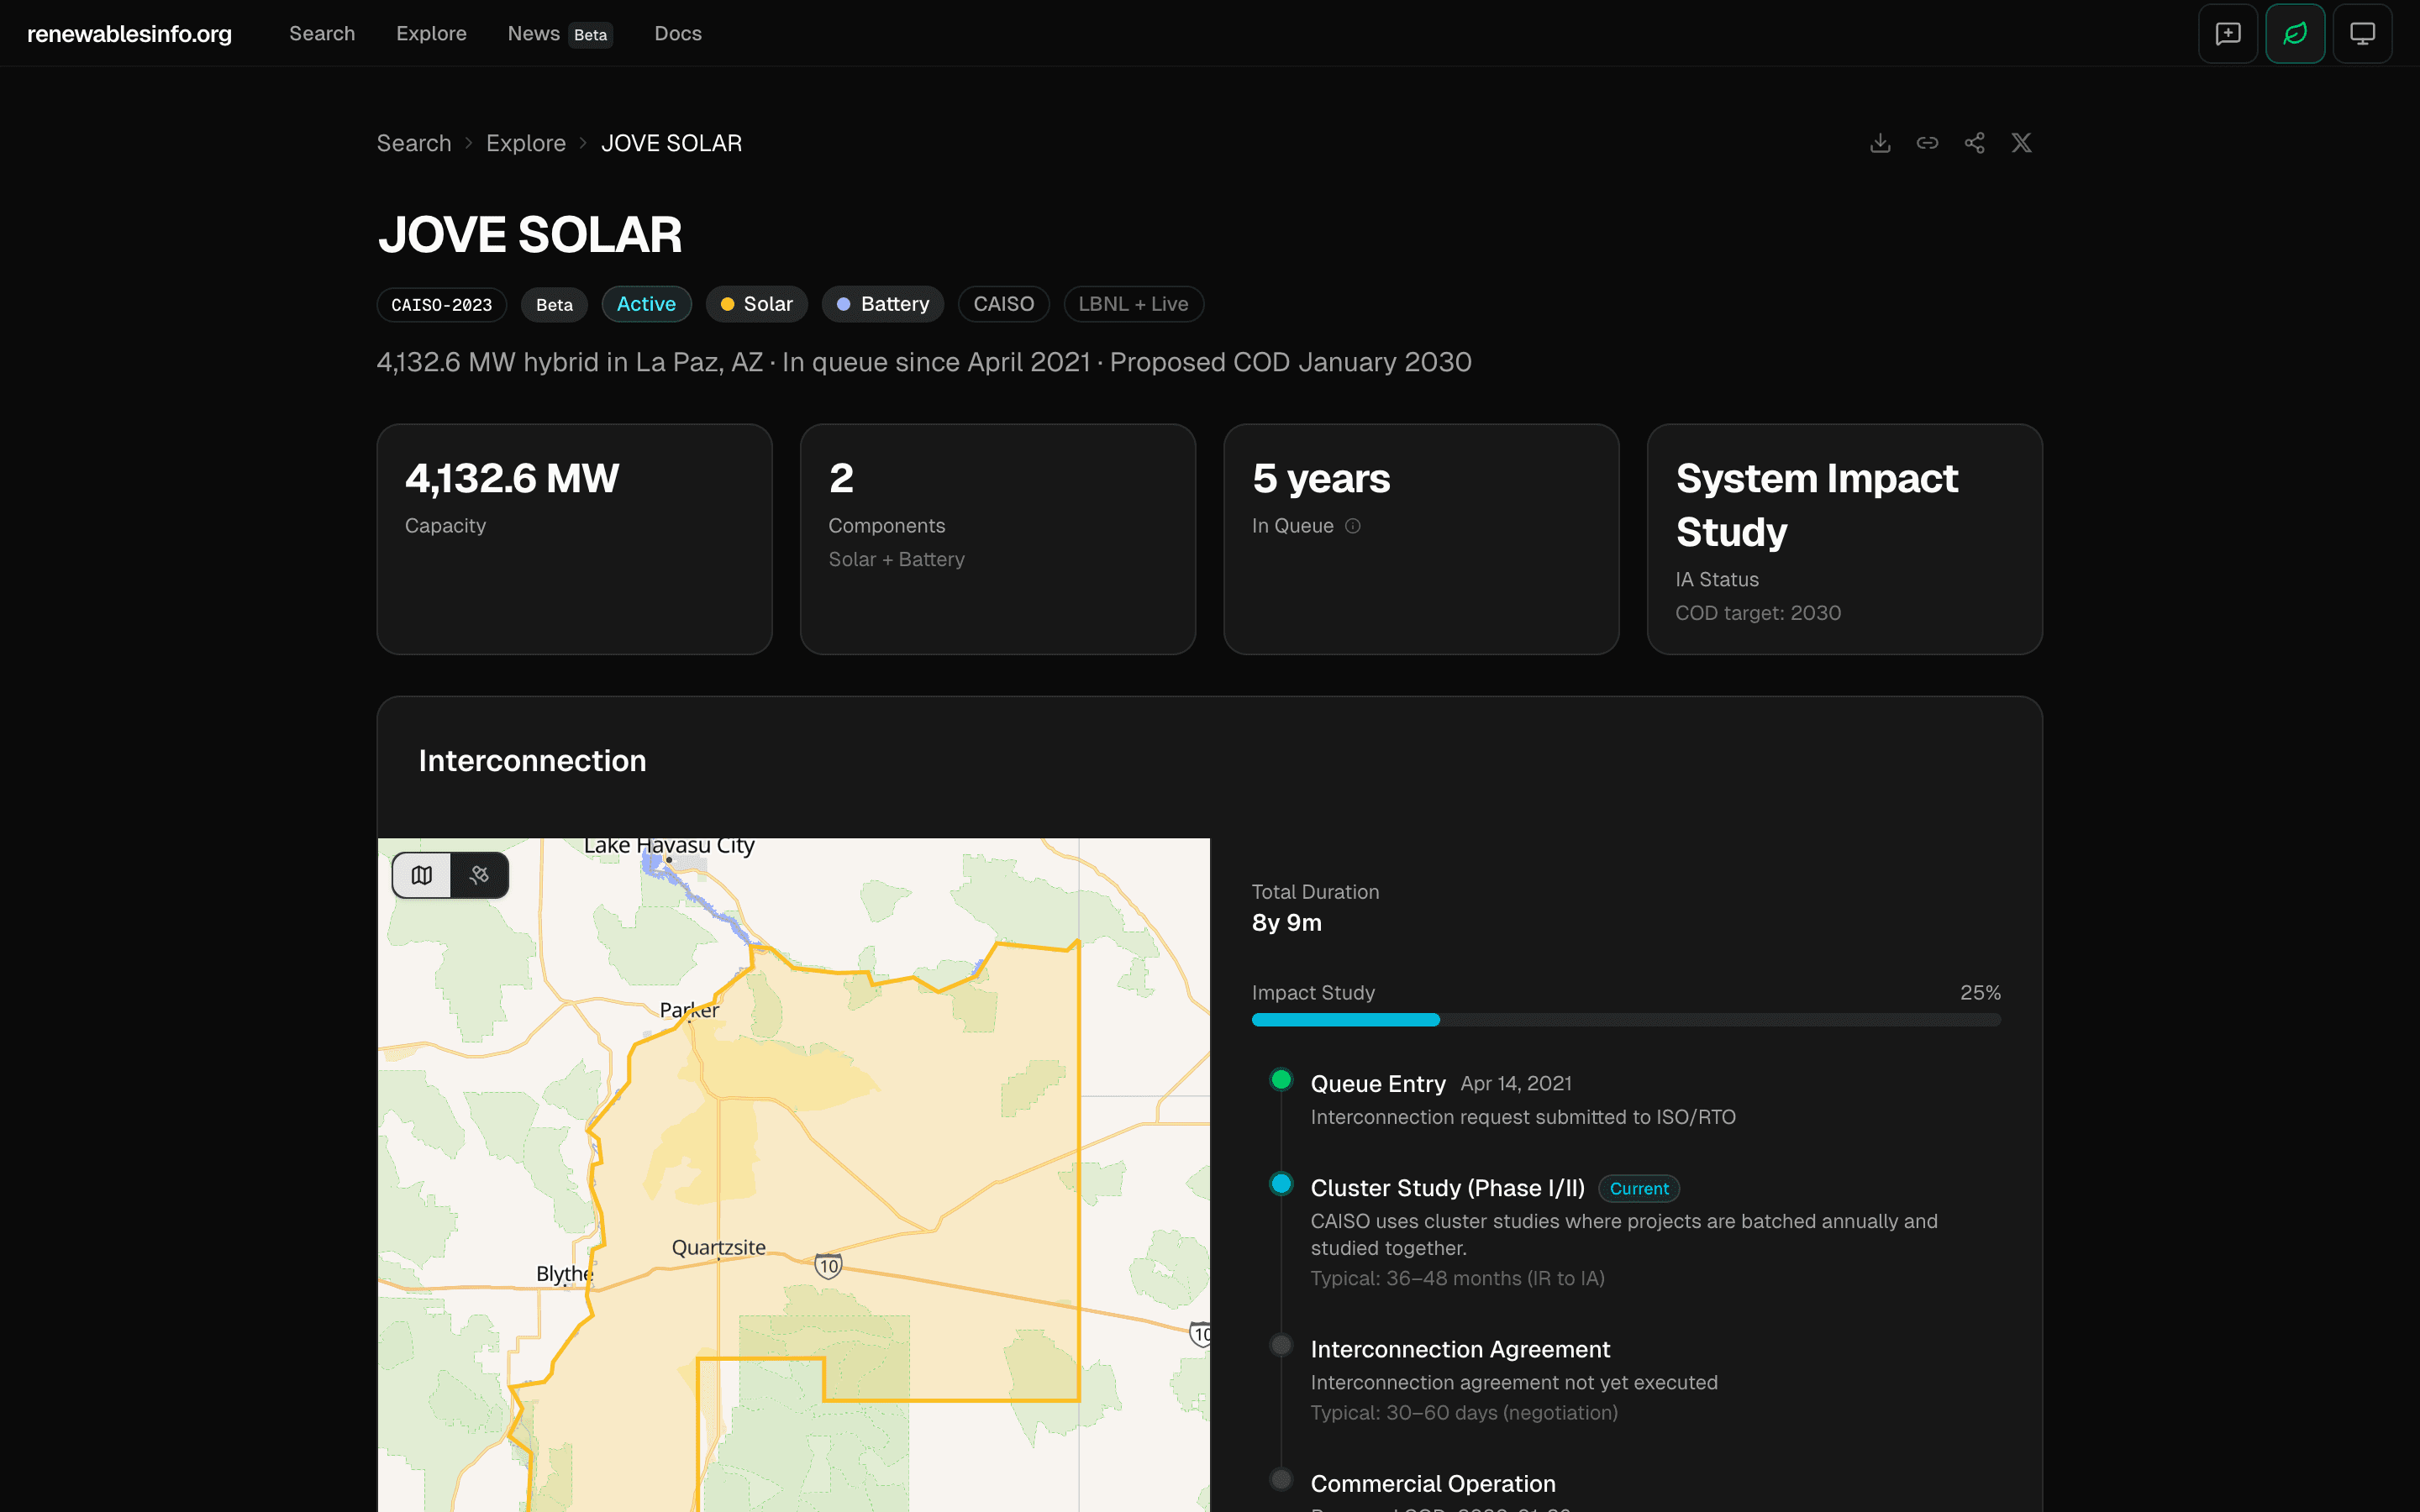Open the LBNL + Live data source chip

tap(1133, 304)
